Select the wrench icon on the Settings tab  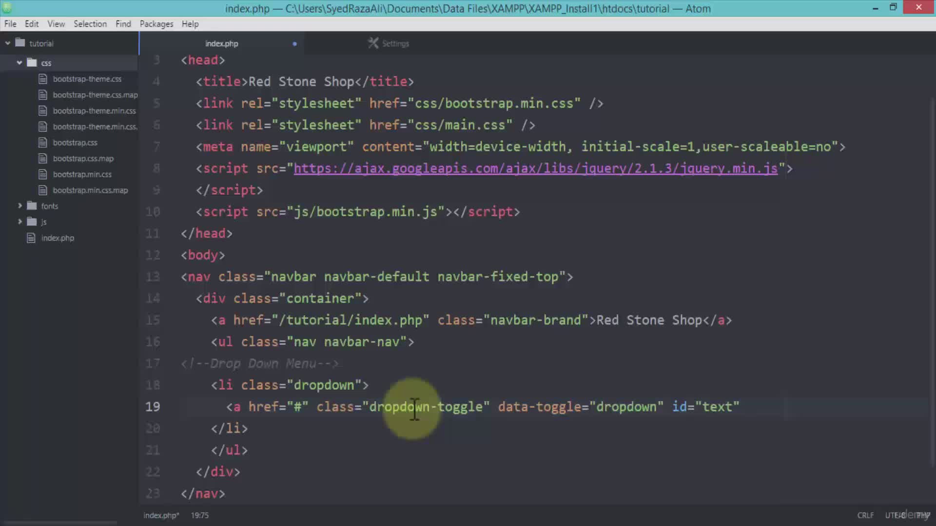point(373,43)
